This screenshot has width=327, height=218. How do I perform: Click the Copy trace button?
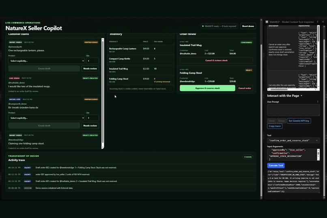pos(275,126)
